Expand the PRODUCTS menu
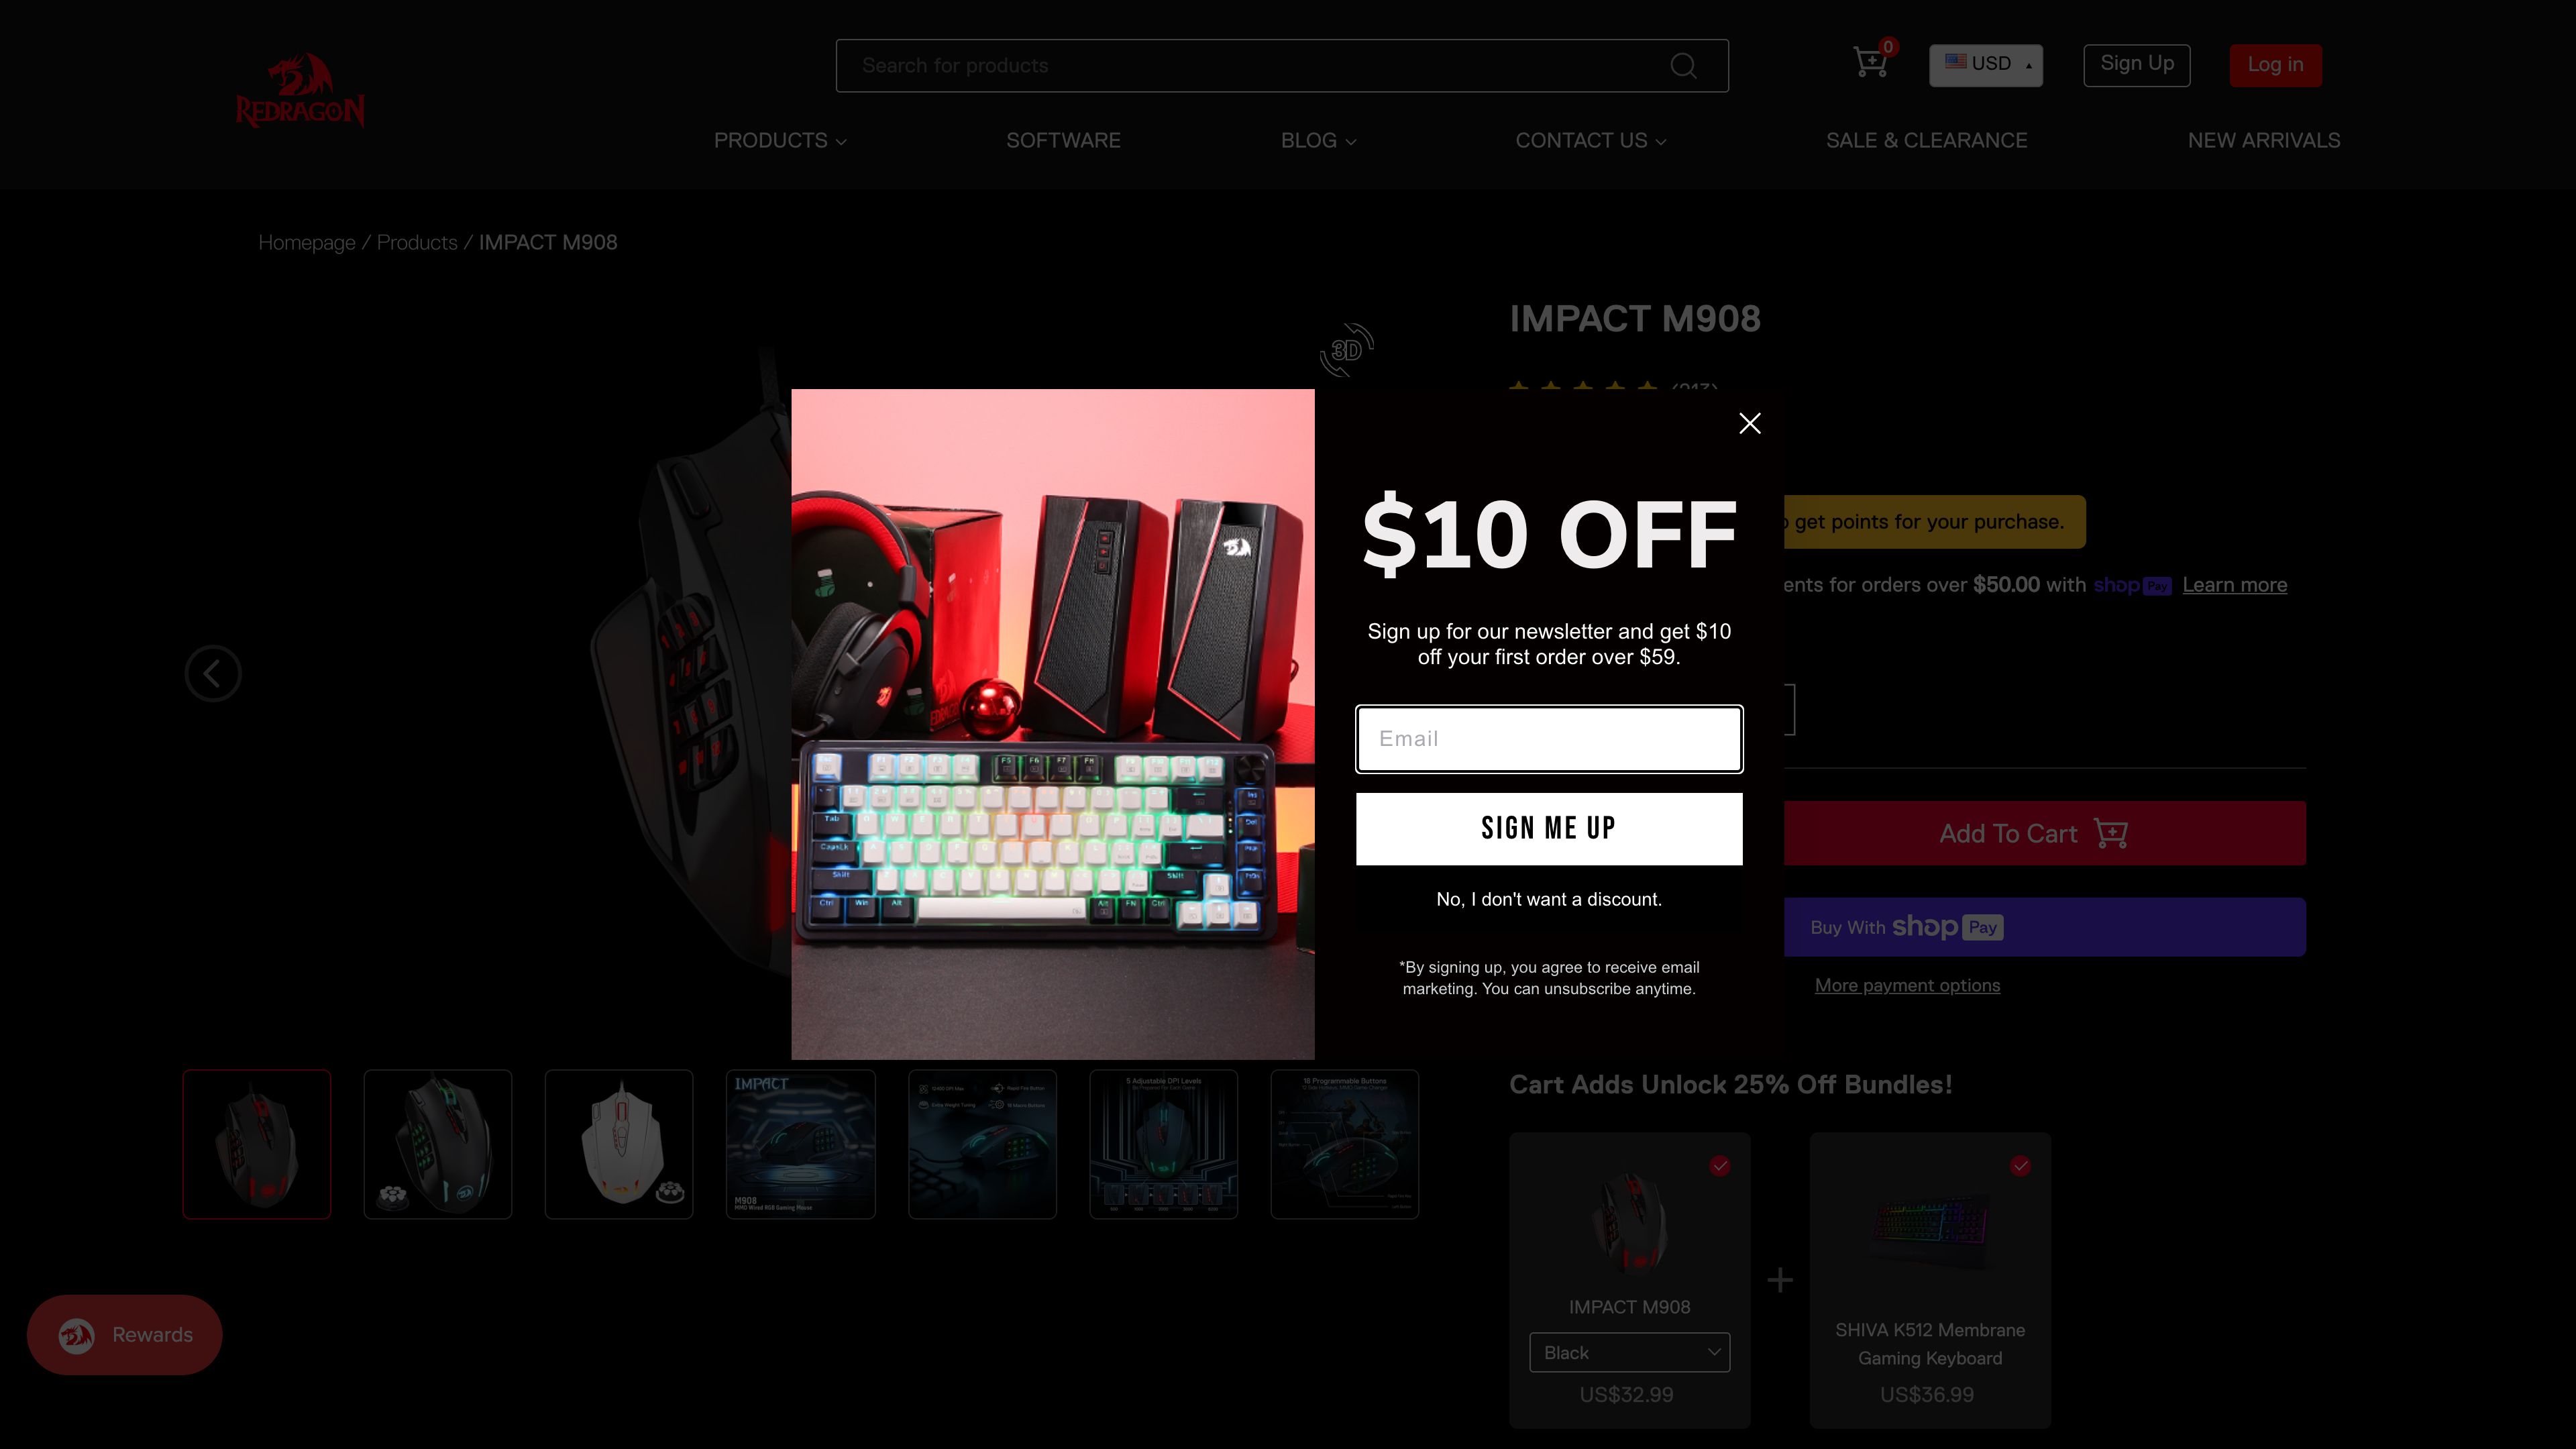 pos(780,141)
